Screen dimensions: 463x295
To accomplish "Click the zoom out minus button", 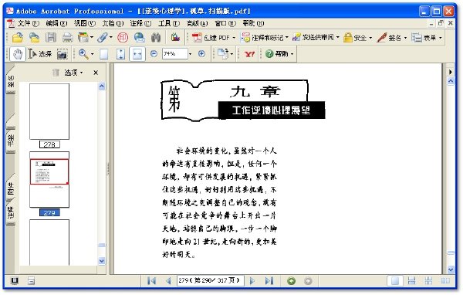I will coord(154,54).
